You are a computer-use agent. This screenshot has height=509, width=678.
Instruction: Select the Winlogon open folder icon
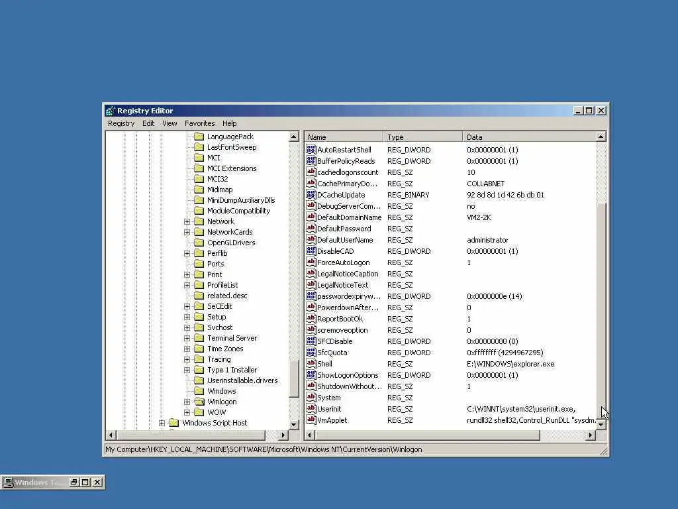199,402
